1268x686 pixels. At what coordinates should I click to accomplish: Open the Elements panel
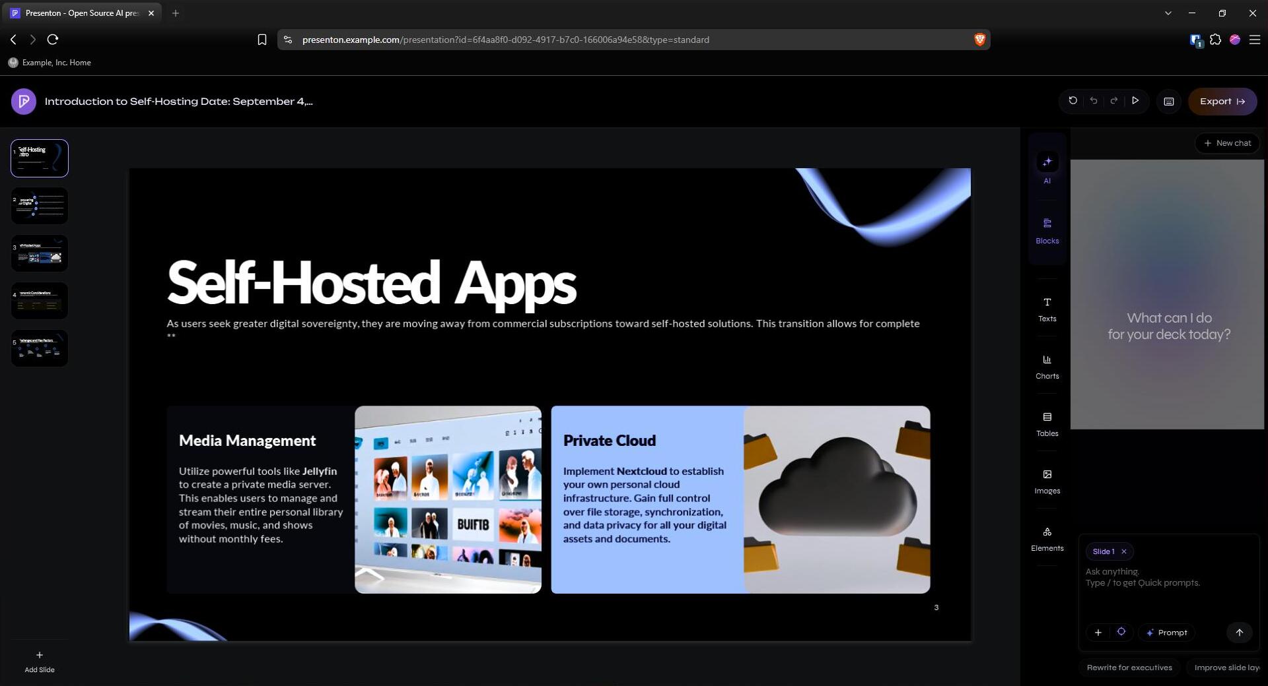1047,539
